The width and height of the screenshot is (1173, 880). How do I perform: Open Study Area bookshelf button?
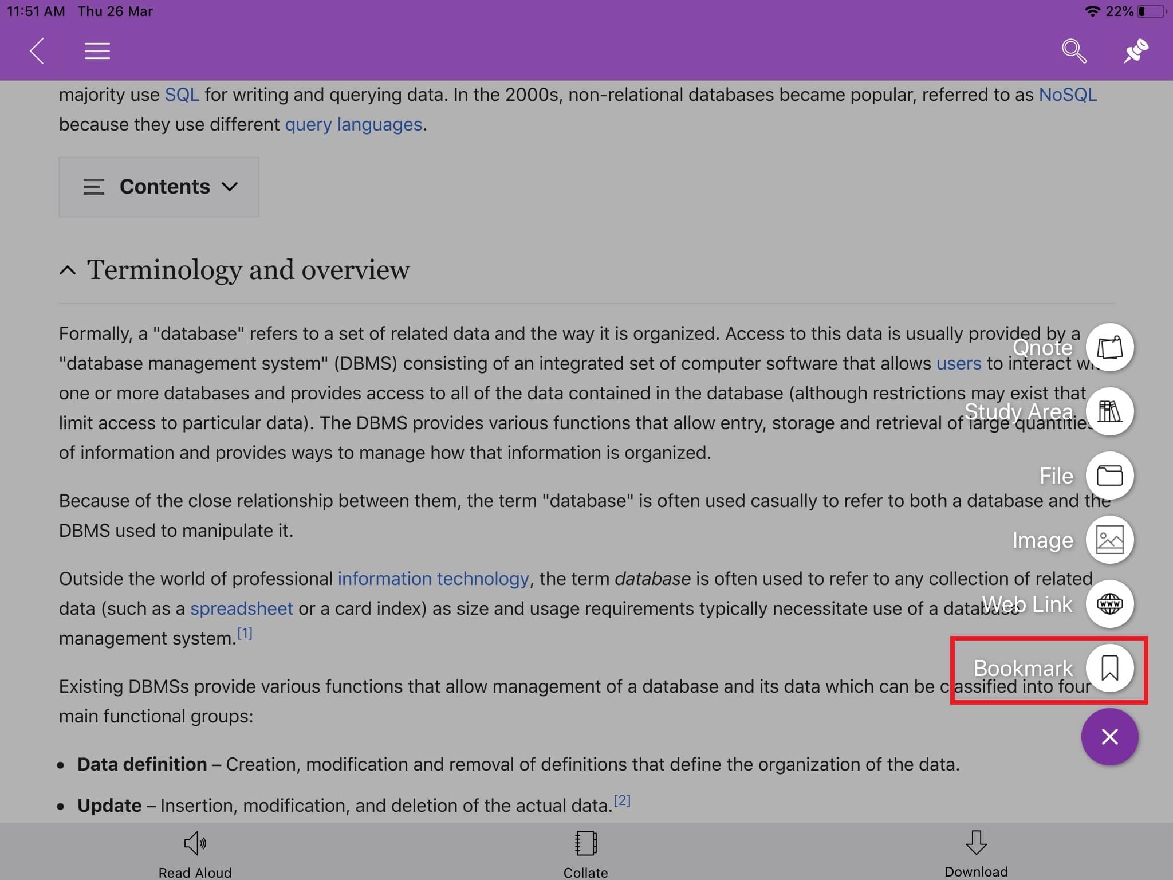(1109, 411)
